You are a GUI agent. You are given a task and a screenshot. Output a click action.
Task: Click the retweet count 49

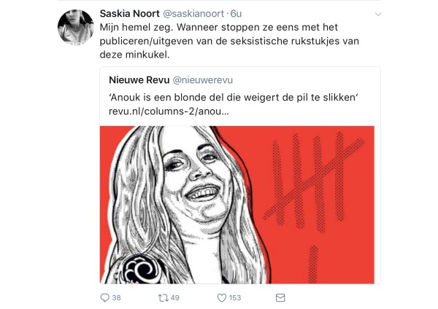pos(175,298)
